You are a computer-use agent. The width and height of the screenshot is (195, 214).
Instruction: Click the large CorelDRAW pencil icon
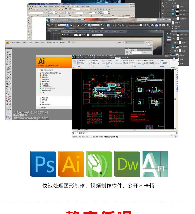click(x=99, y=164)
